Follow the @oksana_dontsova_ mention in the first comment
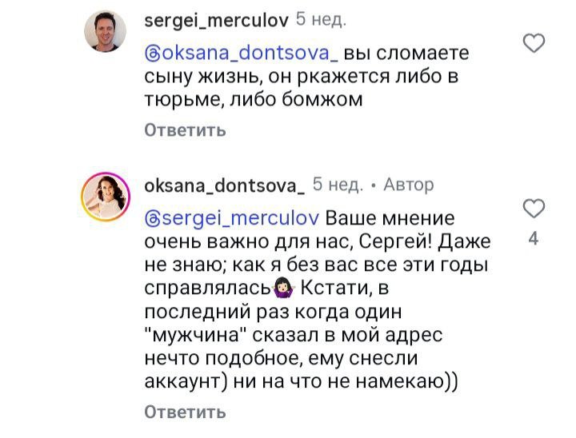576x438 pixels. [242, 54]
